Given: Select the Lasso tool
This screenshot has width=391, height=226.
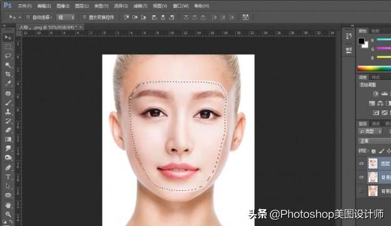Looking at the screenshot, I should click(8, 56).
